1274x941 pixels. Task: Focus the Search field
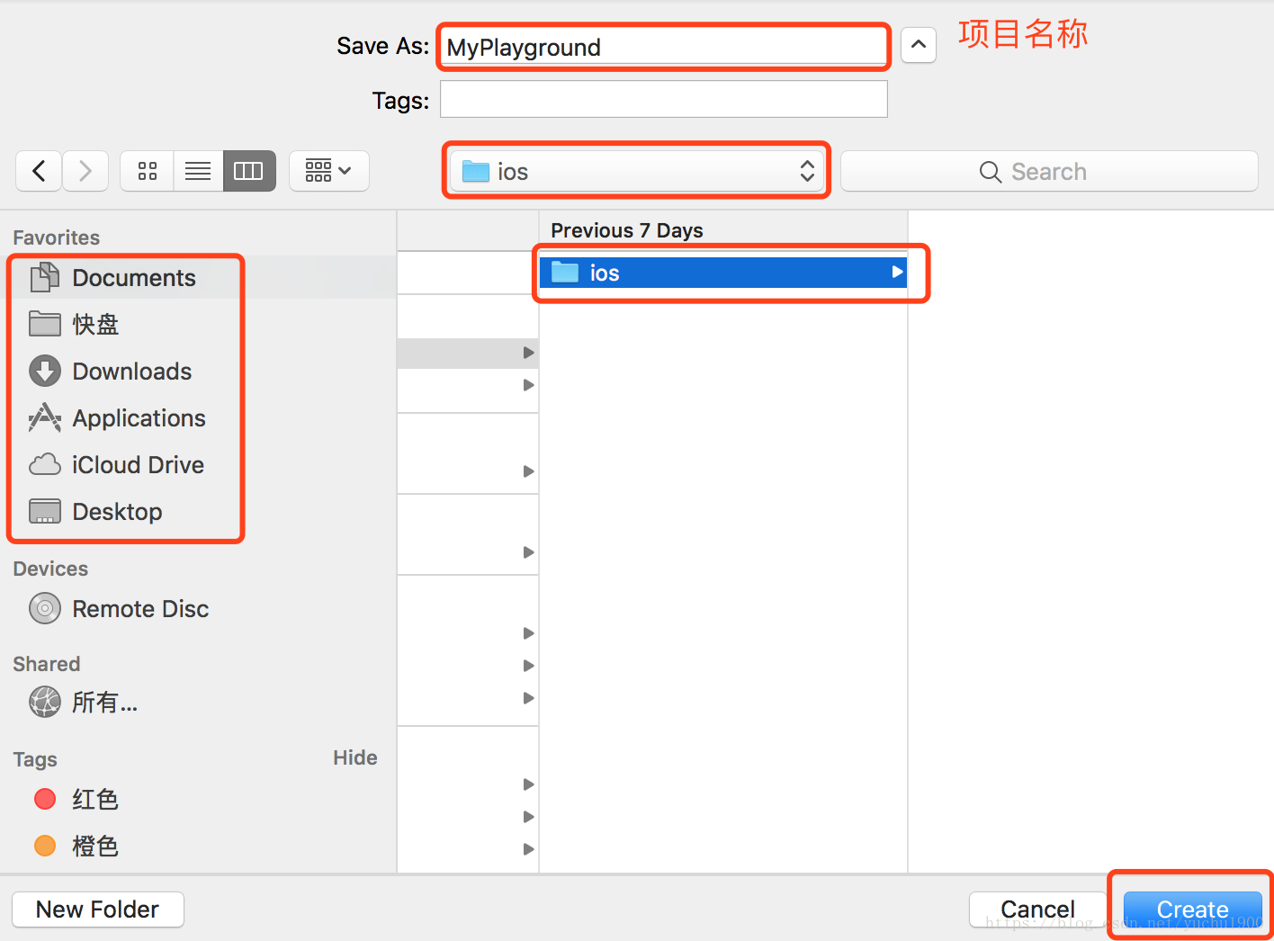tap(1049, 171)
